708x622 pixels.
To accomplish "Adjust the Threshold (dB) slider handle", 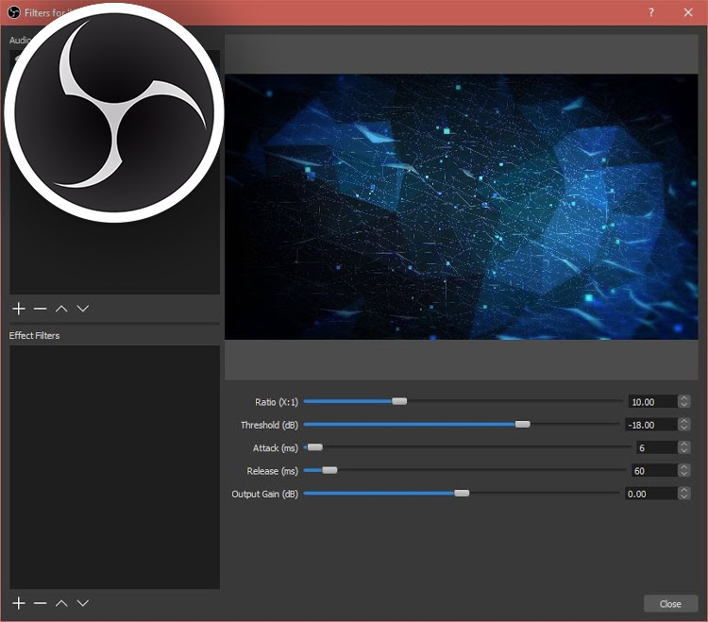I will pos(522,425).
